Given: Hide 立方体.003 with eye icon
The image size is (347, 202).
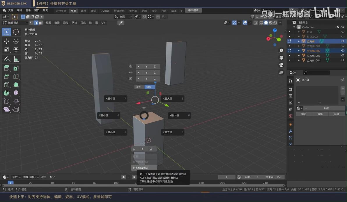Looking at the screenshot, I should [x=343, y=56].
